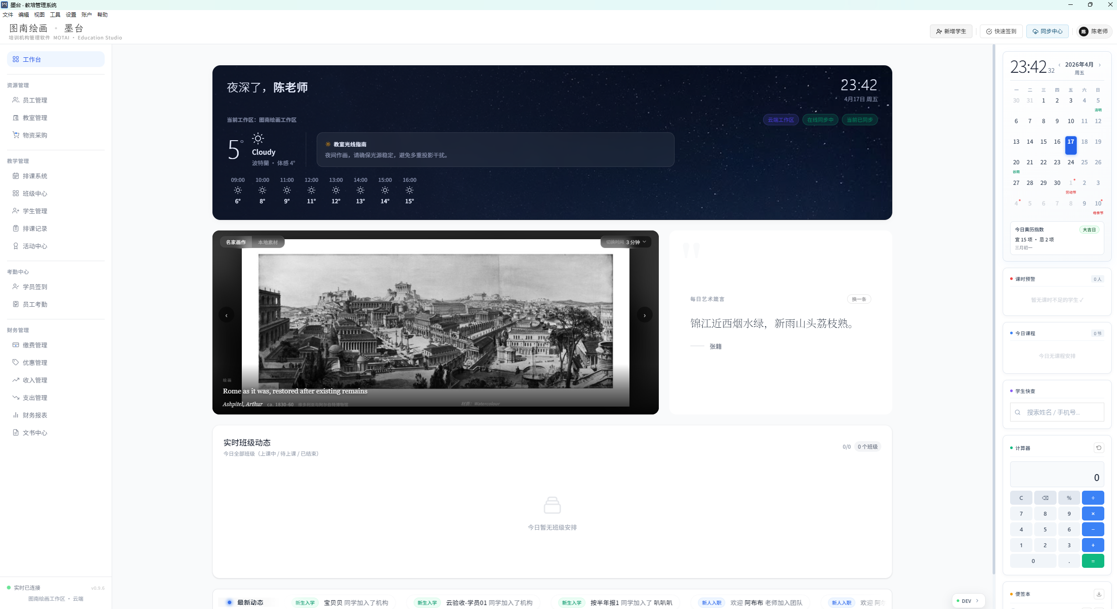Screen dimensions: 1117x609
Task: Click the 快速签到 button
Action: [x=1001, y=32]
